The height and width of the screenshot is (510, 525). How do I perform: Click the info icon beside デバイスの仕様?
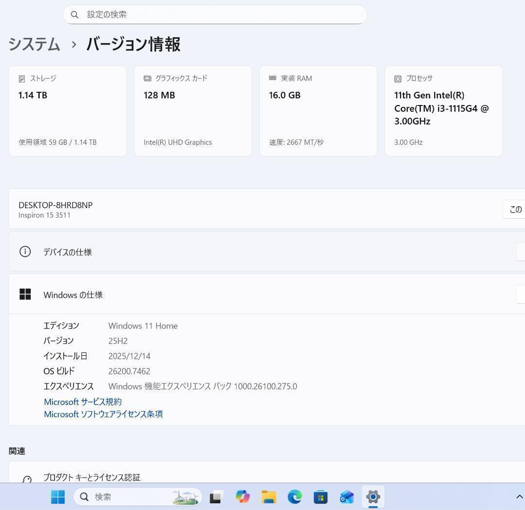[x=25, y=252]
